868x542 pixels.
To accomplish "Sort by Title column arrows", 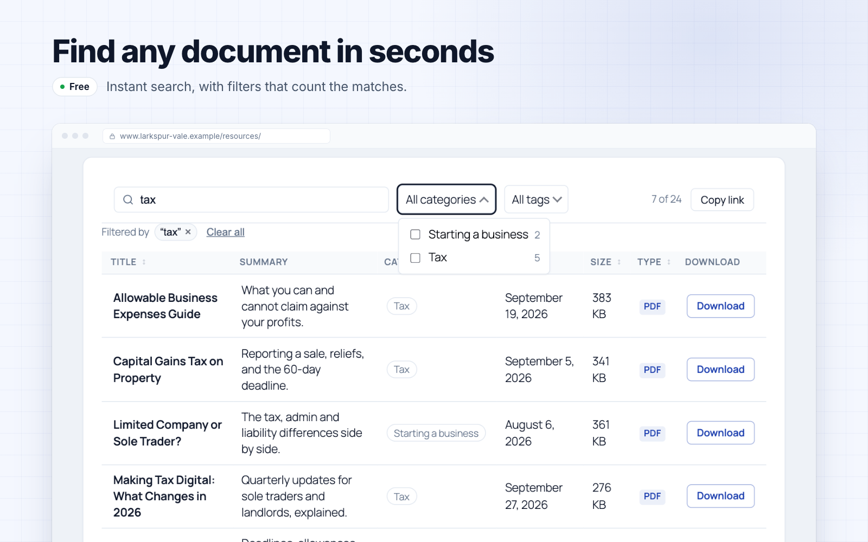I will (x=144, y=262).
